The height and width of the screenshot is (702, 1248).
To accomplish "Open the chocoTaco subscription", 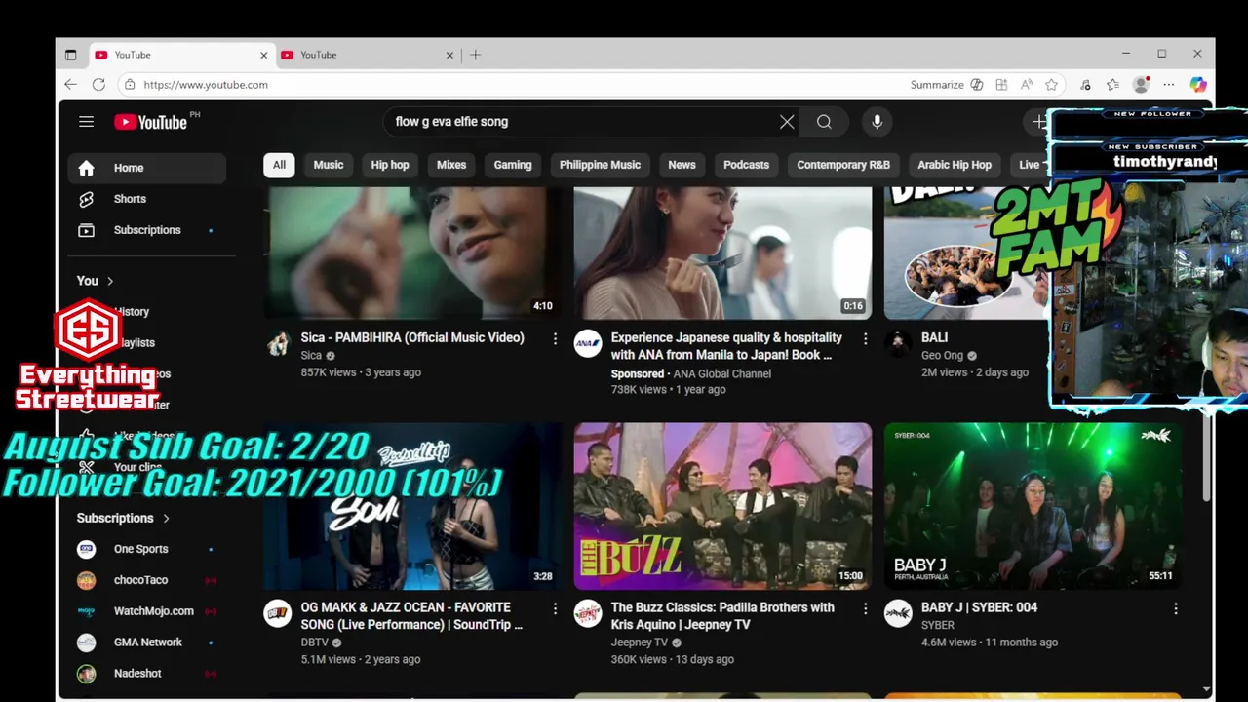I will coord(146,580).
